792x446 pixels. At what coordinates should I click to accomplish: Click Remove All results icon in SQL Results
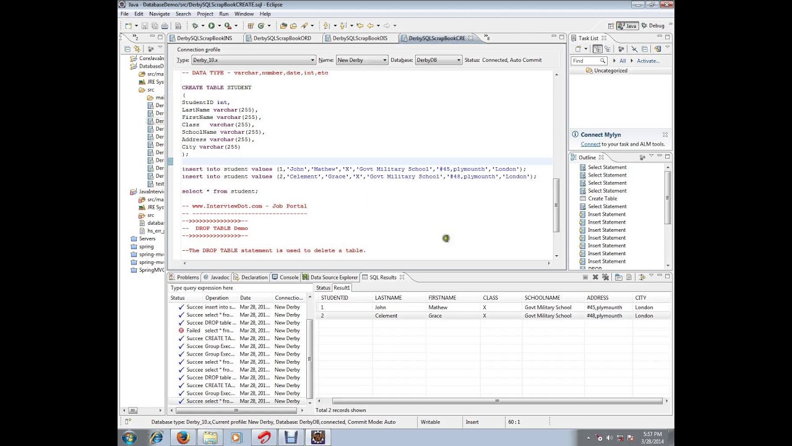tap(606, 277)
